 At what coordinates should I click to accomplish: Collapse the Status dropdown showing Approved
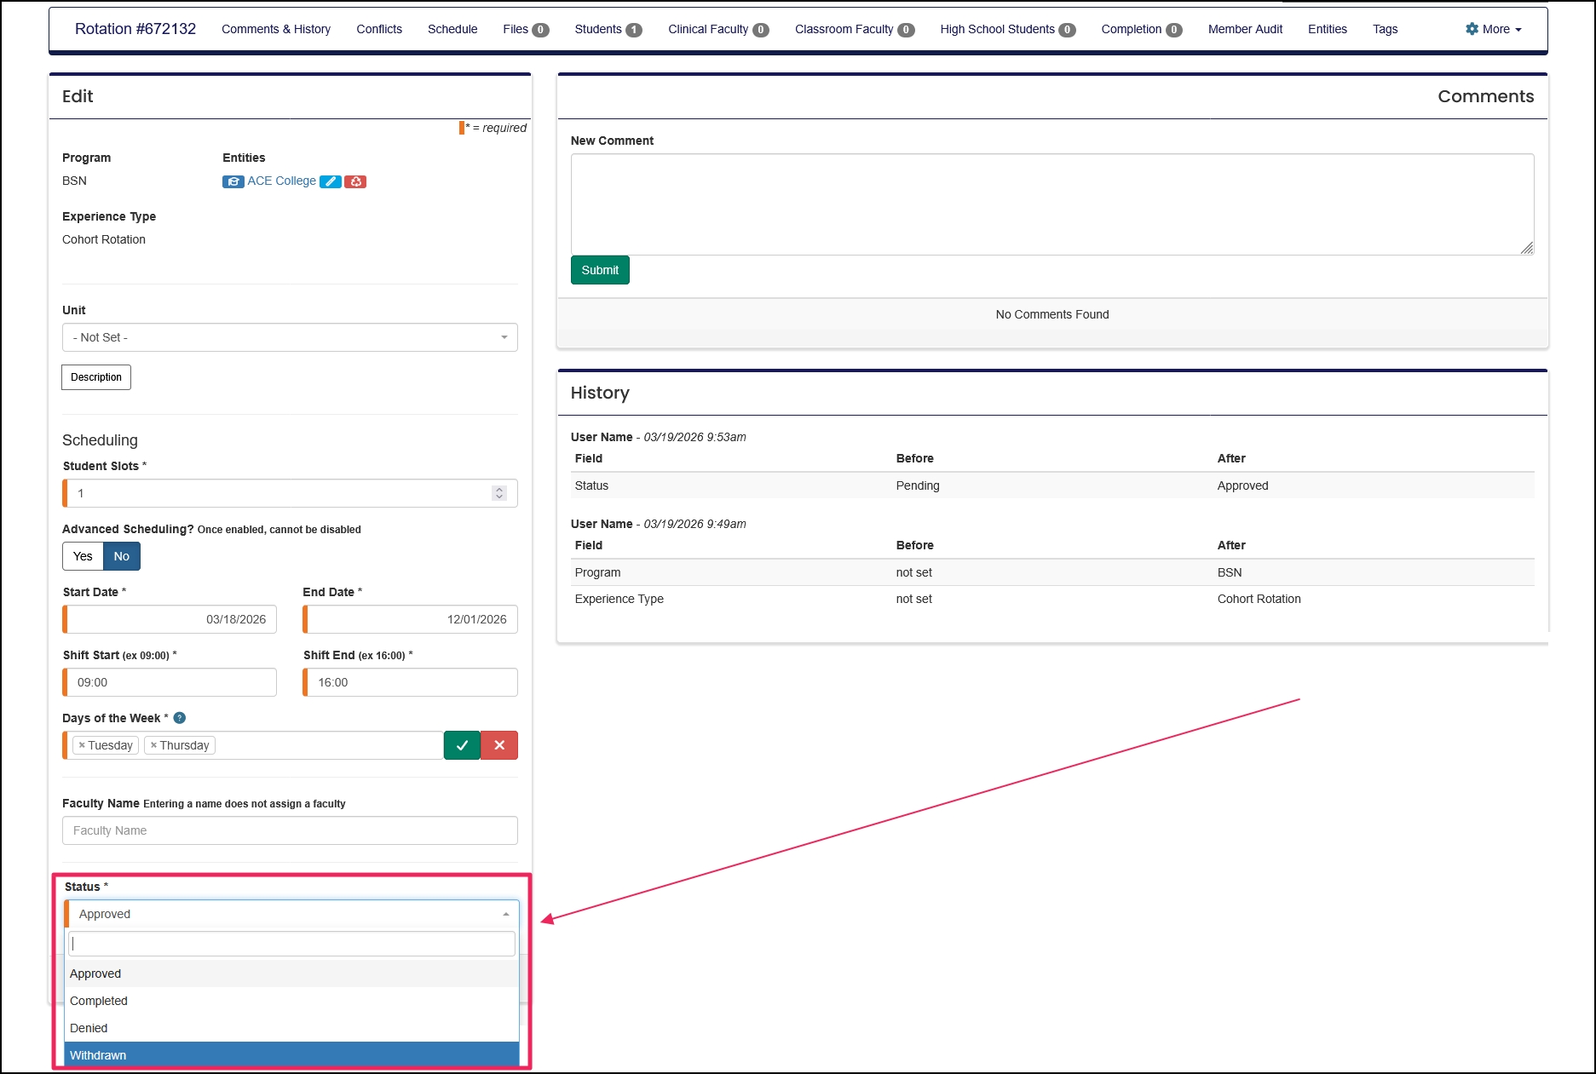coord(291,914)
